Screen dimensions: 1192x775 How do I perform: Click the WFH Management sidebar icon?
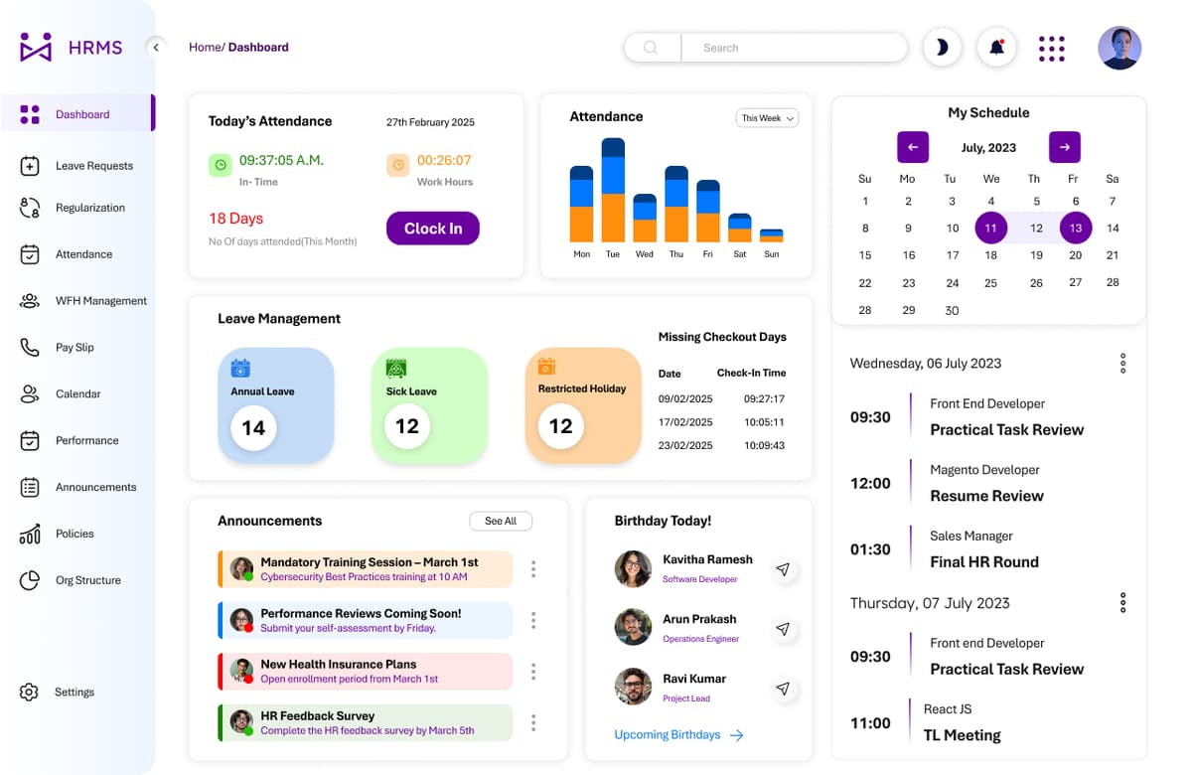click(28, 300)
